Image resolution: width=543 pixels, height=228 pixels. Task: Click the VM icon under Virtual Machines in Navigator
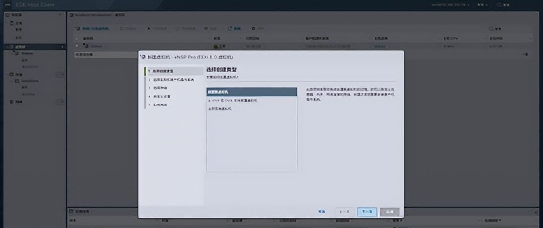tap(16, 53)
